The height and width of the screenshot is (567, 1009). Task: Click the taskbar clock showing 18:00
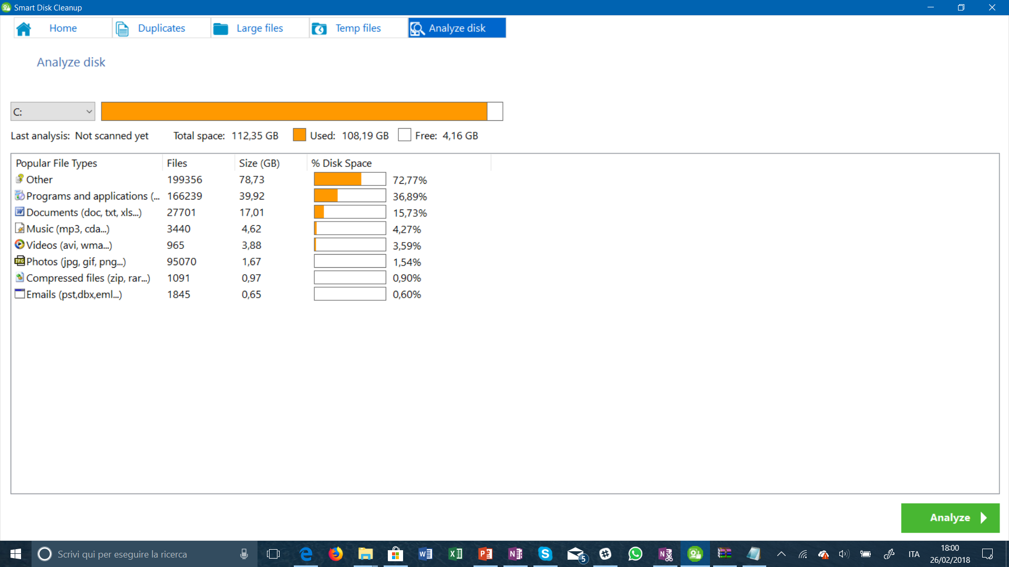(950, 554)
